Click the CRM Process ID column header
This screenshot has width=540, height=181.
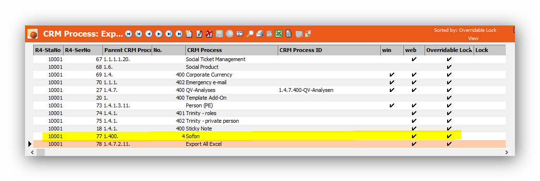(329, 50)
